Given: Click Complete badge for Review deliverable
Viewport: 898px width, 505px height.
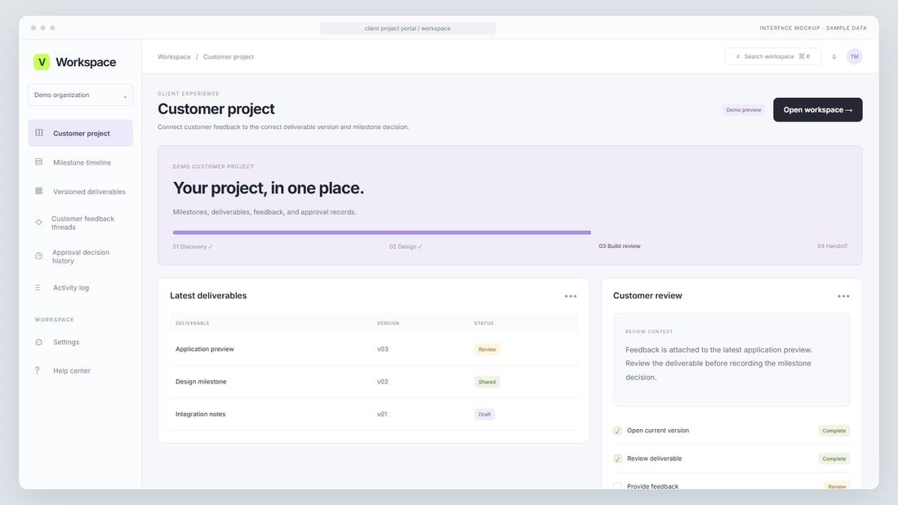Looking at the screenshot, I should 834,458.
